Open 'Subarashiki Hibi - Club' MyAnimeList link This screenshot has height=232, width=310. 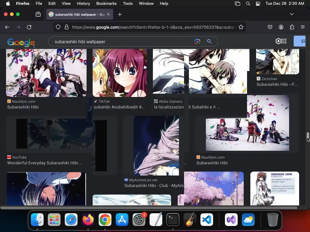[154, 185]
